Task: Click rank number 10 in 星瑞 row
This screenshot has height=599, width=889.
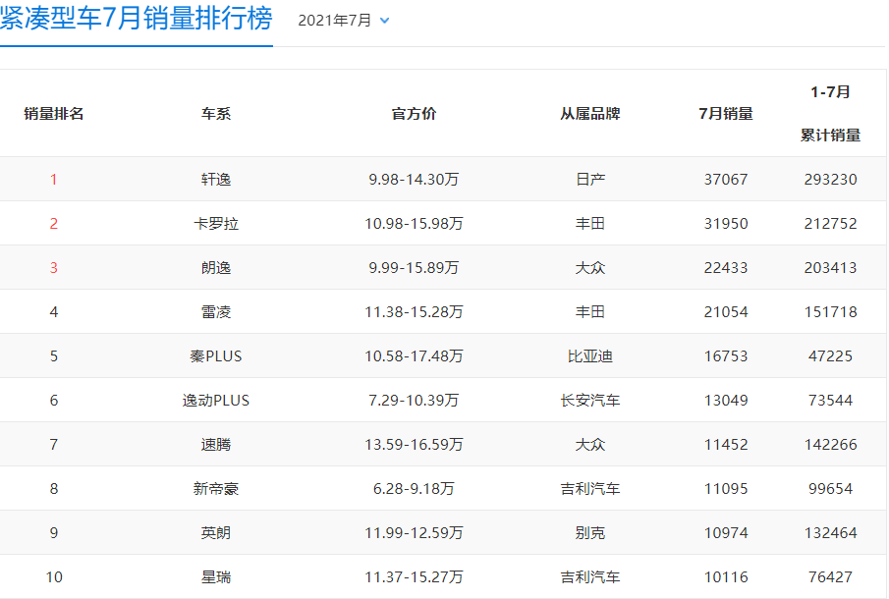Action: [x=54, y=576]
